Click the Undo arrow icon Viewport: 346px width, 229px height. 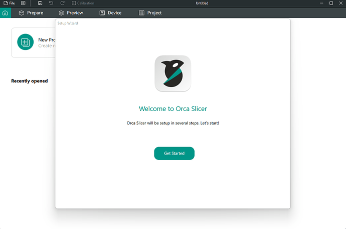tap(51, 3)
